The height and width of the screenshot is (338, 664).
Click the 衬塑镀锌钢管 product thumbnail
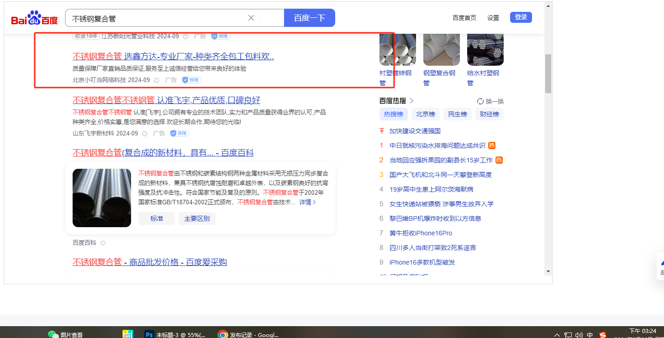(397, 49)
